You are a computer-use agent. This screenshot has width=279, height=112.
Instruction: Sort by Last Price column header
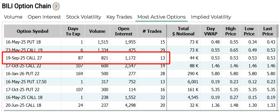[x=268, y=31]
